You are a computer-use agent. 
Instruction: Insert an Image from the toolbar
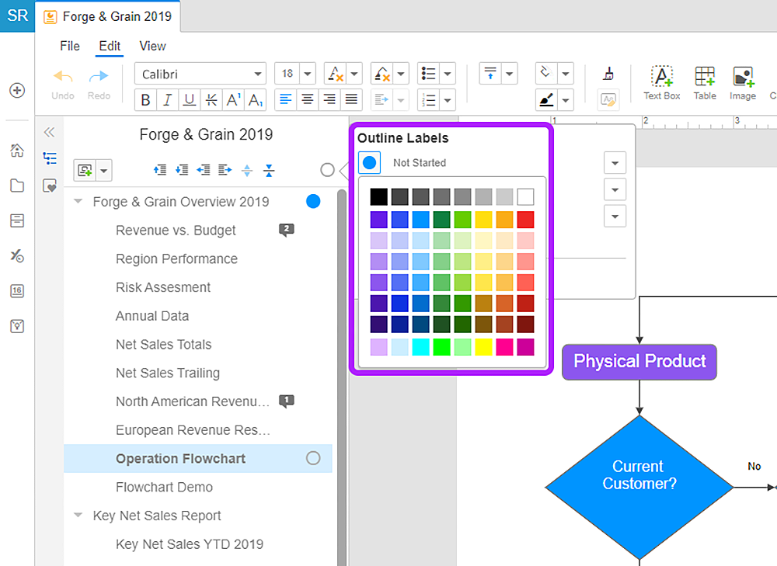coord(742,82)
